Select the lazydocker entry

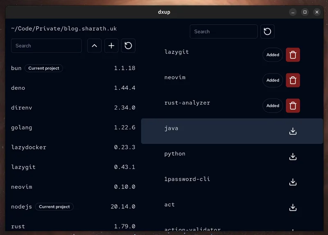point(29,147)
